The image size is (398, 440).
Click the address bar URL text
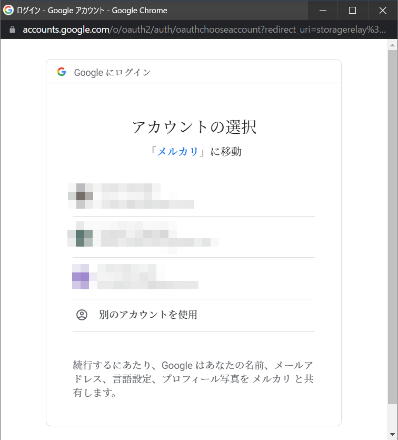tap(204, 30)
